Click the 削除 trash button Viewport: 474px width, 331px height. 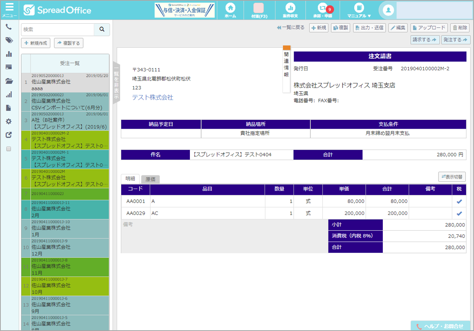460,28
